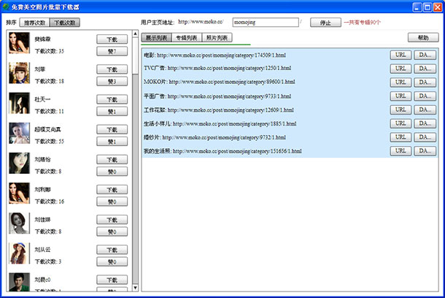Click 下载 for the user with 3 downloads
This screenshot has height=298, width=445.
[x=112, y=250]
